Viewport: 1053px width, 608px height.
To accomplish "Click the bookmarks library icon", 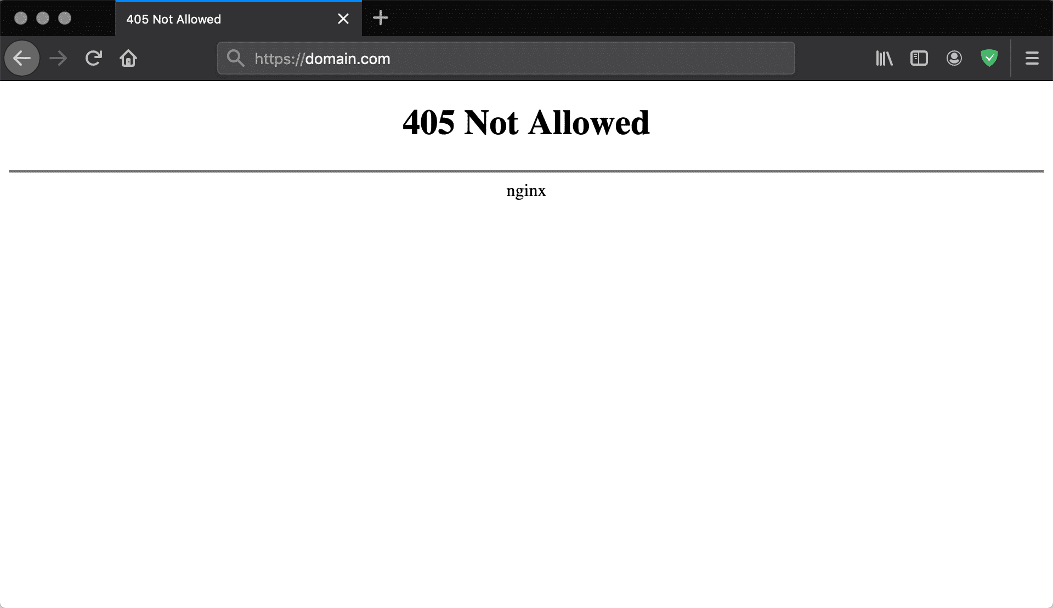I will click(x=884, y=58).
